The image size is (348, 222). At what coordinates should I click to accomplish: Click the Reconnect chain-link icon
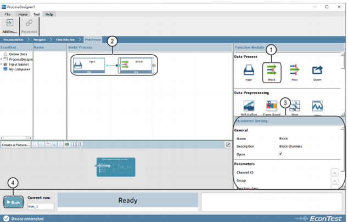click(29, 23)
